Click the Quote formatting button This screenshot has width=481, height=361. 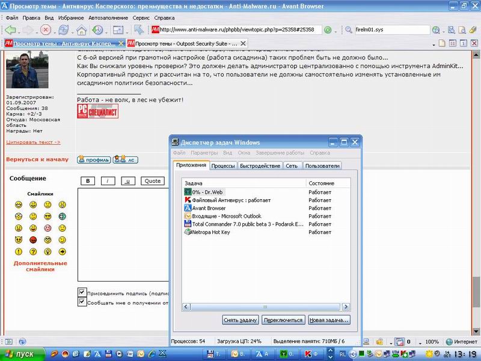point(153,181)
